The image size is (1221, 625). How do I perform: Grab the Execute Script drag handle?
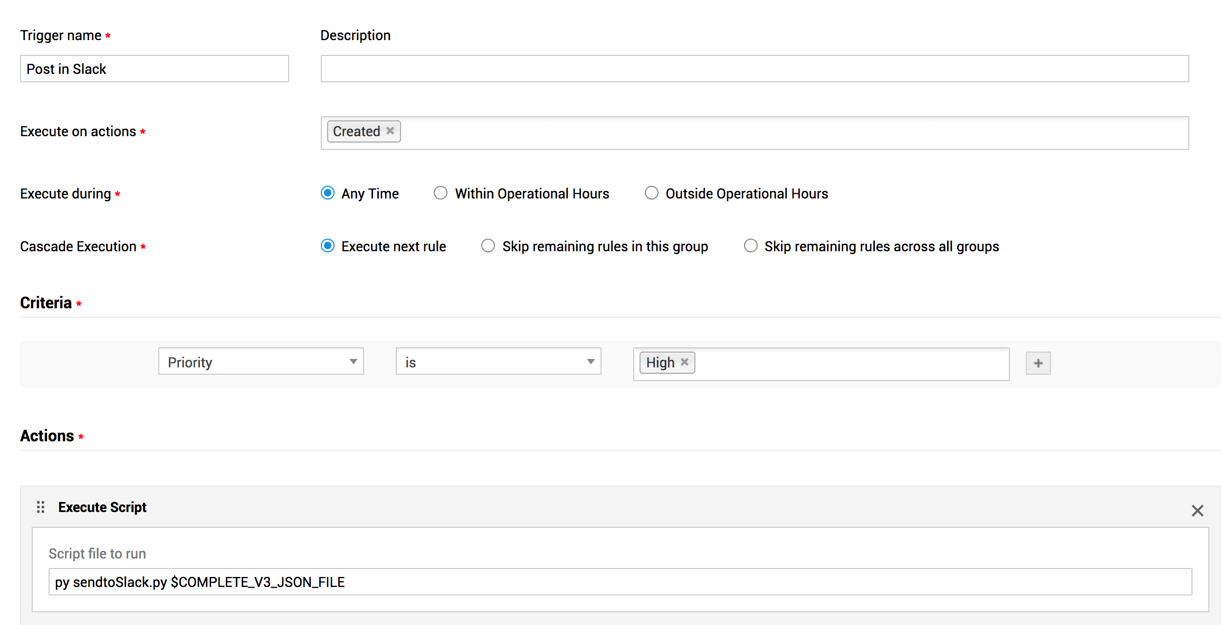(x=41, y=507)
